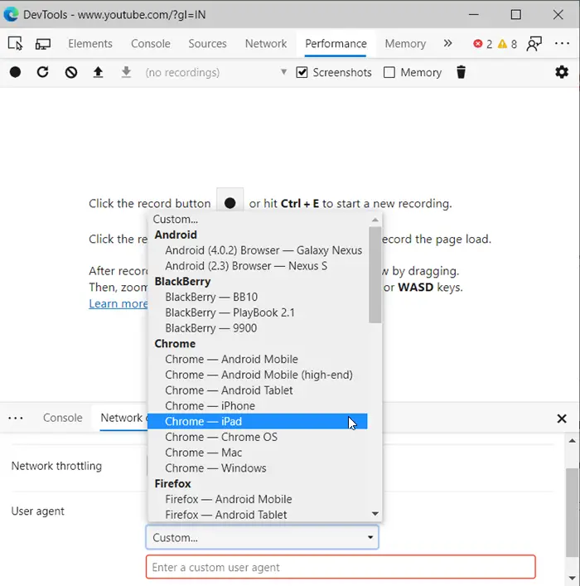The width and height of the screenshot is (580, 586).
Task: Select Chrome — iPhone user agent
Action: (258, 406)
